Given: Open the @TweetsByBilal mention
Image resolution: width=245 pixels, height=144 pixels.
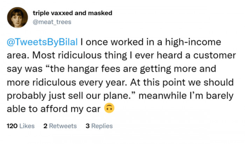Looking at the screenshot, I should click(x=42, y=42).
